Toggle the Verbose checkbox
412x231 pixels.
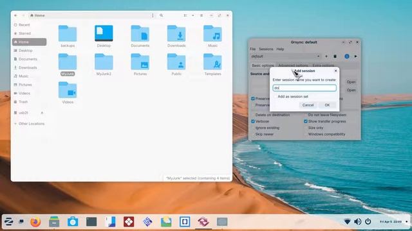253,121
